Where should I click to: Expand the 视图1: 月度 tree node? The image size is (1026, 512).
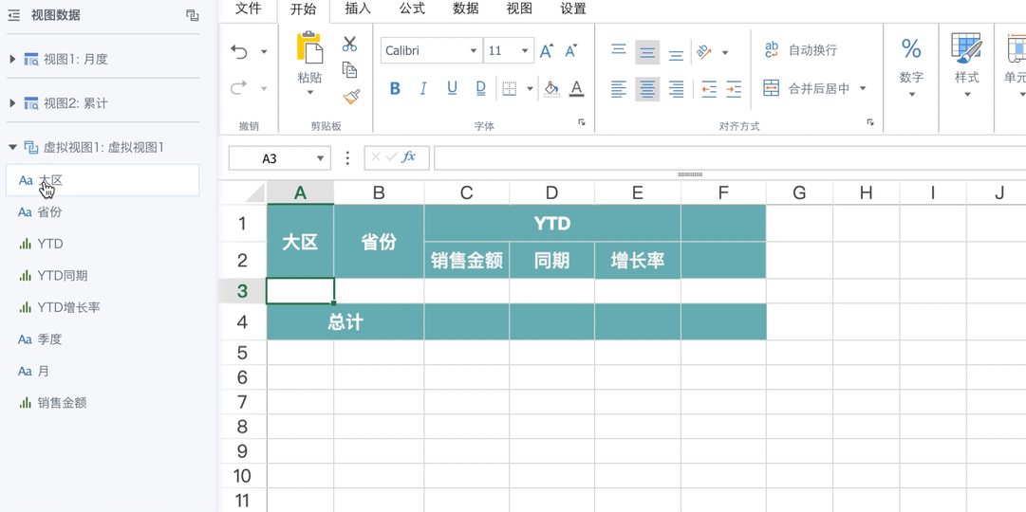[x=12, y=60]
